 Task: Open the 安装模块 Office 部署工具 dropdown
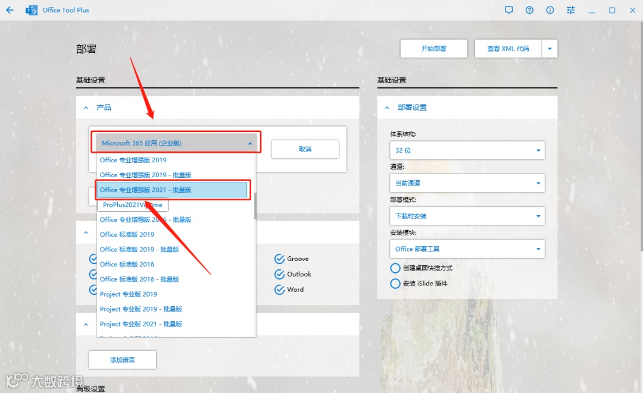(467, 249)
